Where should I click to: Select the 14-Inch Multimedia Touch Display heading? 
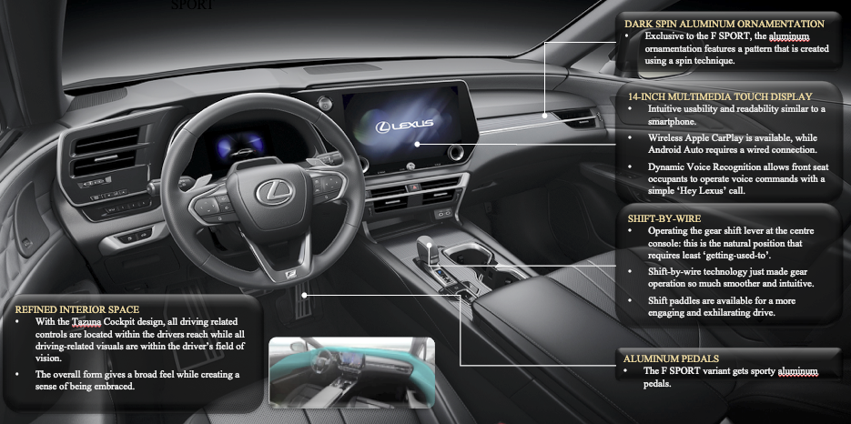click(719, 96)
